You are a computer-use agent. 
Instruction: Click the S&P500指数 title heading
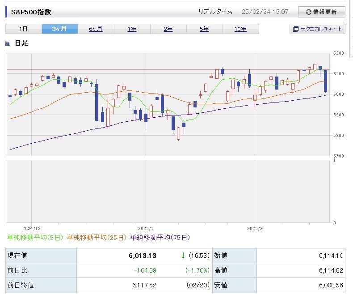tap(32, 12)
